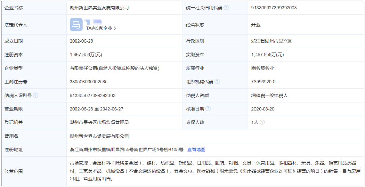Click registration authority 湖州市吴兴区市场监督管理局
Viewport: 365px width, 187px height.
tap(99, 122)
